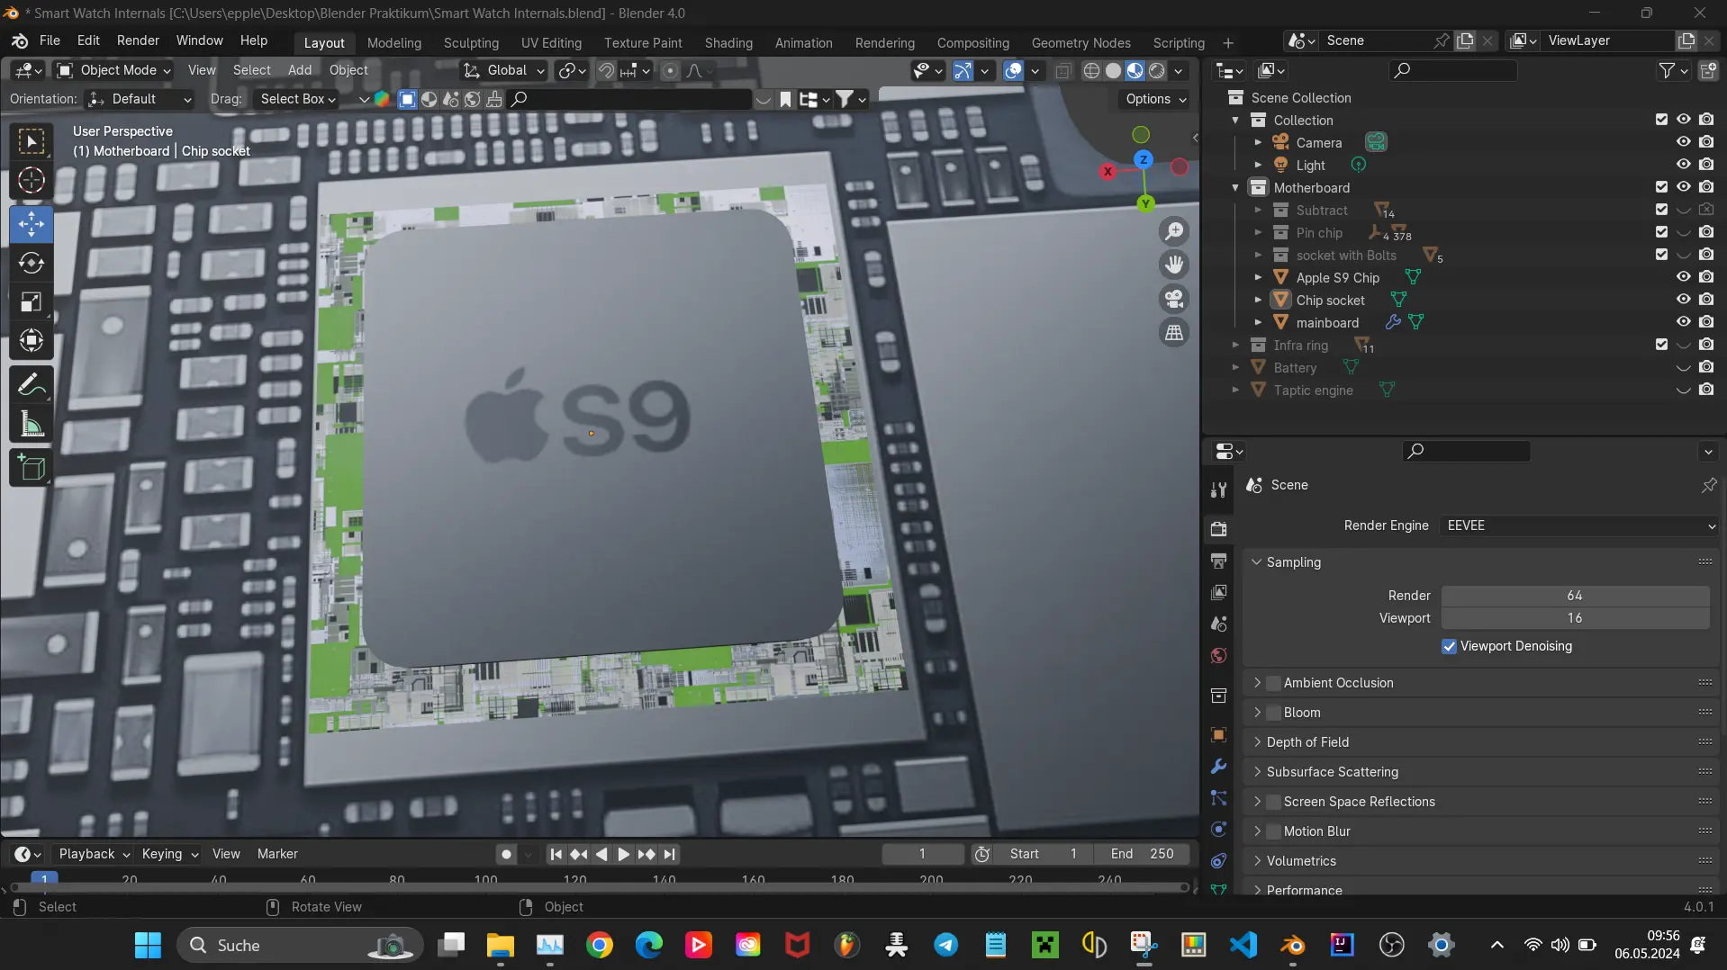Viewport: 1727px width, 970px height.
Task: Click the pan view hand icon
Action: point(1174,265)
